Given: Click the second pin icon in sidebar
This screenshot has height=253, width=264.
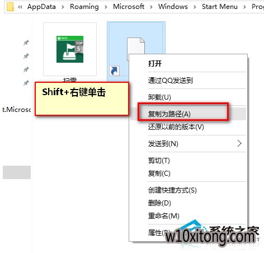Looking at the screenshot, I should (x=26, y=56).
